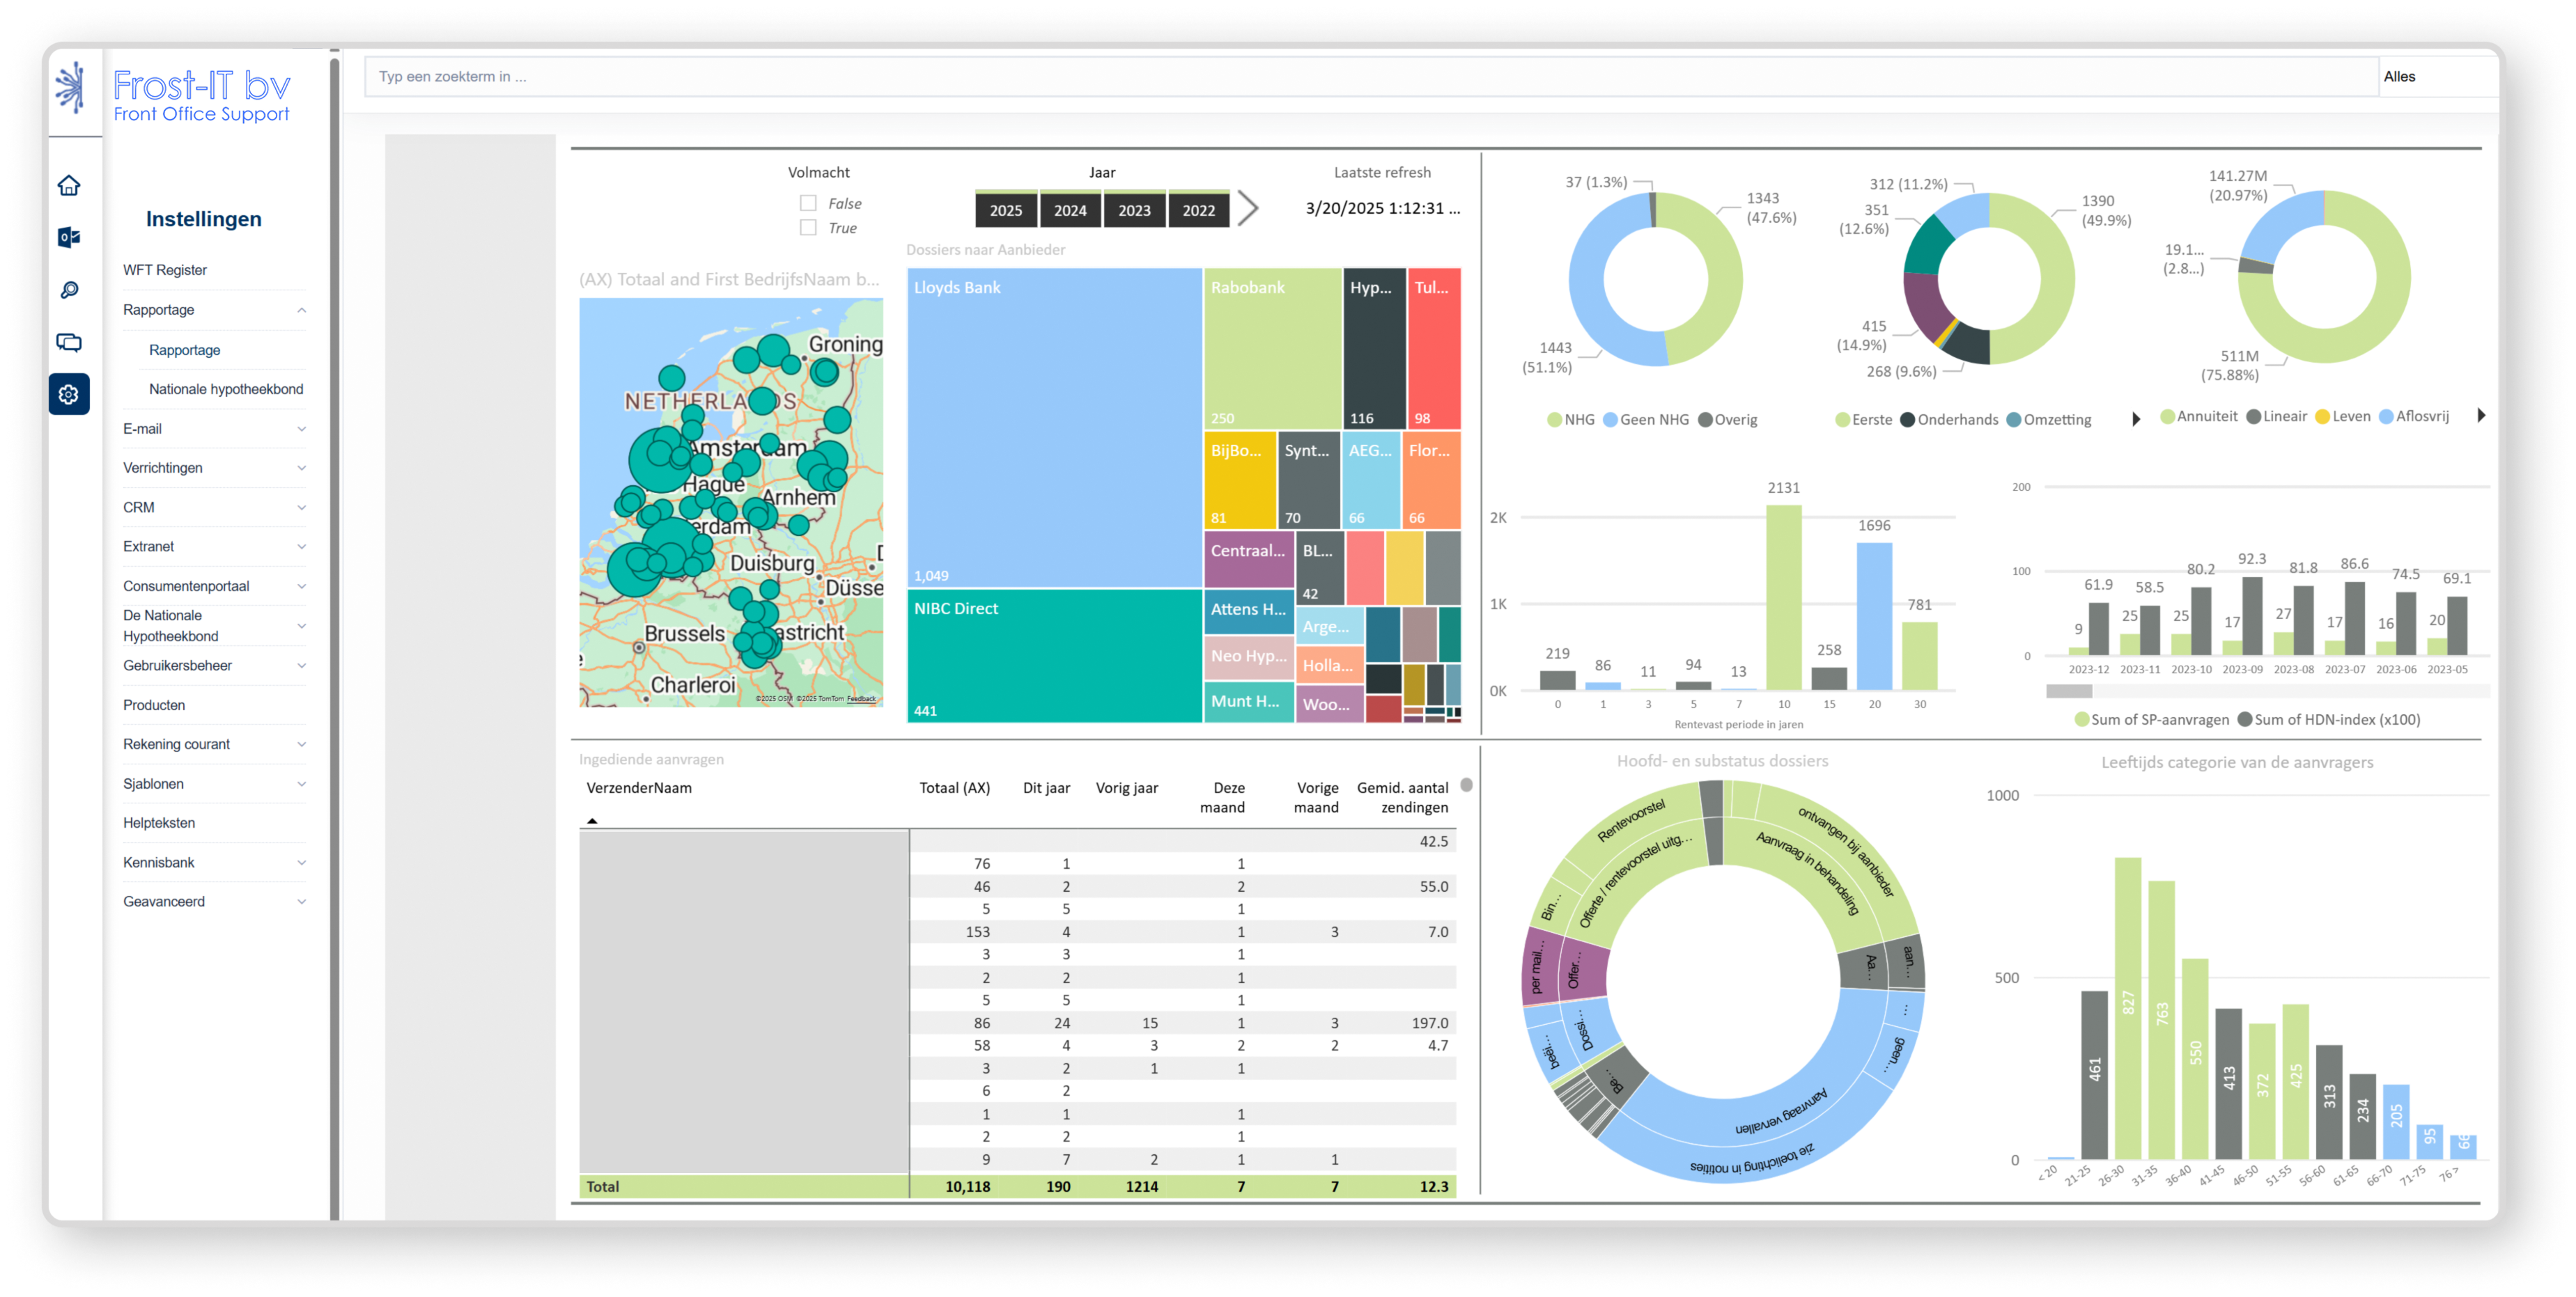2576x1297 pixels.
Task: Expand the Geavanceerd menu group
Action: tap(301, 902)
